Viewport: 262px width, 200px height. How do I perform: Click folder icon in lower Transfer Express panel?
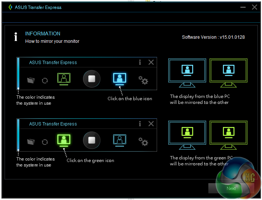pyautogui.click(x=31, y=142)
